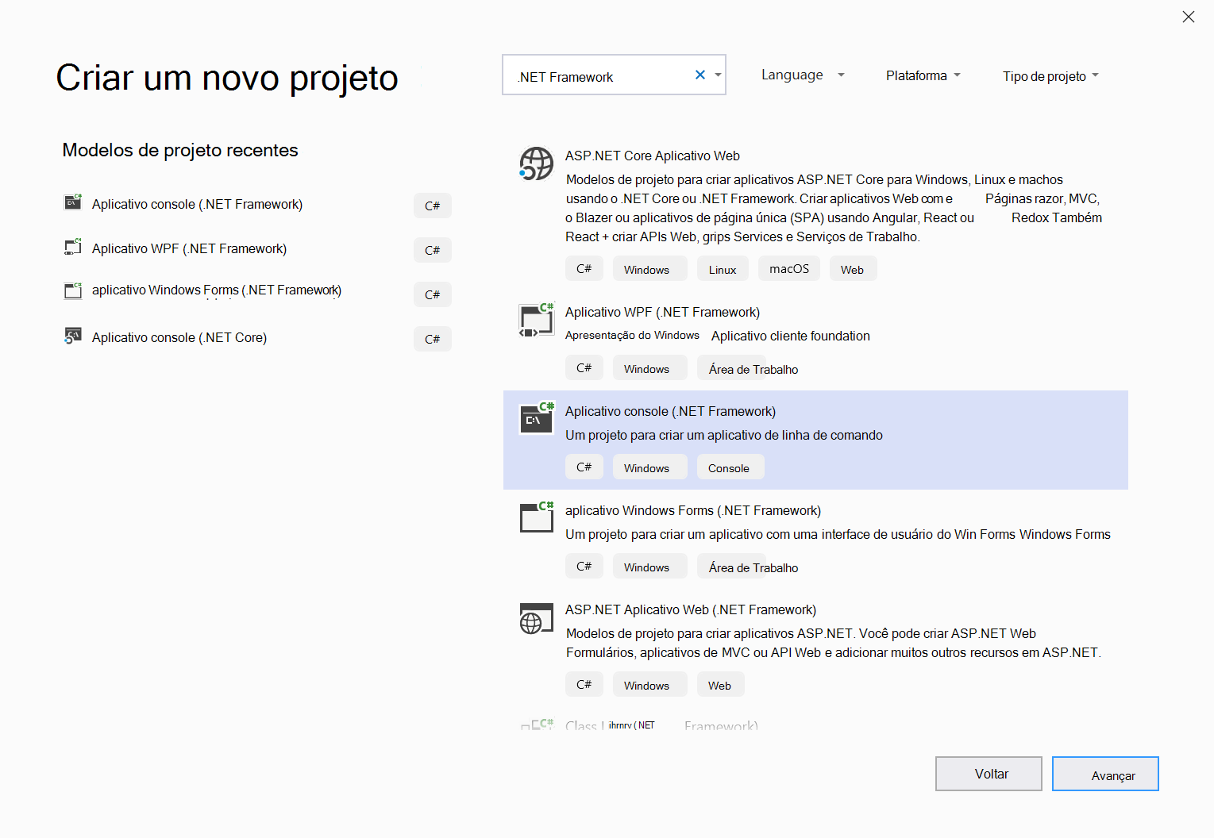This screenshot has height=838, width=1214.
Task: Click C# tag beside recent Aplicativo WPF
Action: (x=433, y=250)
